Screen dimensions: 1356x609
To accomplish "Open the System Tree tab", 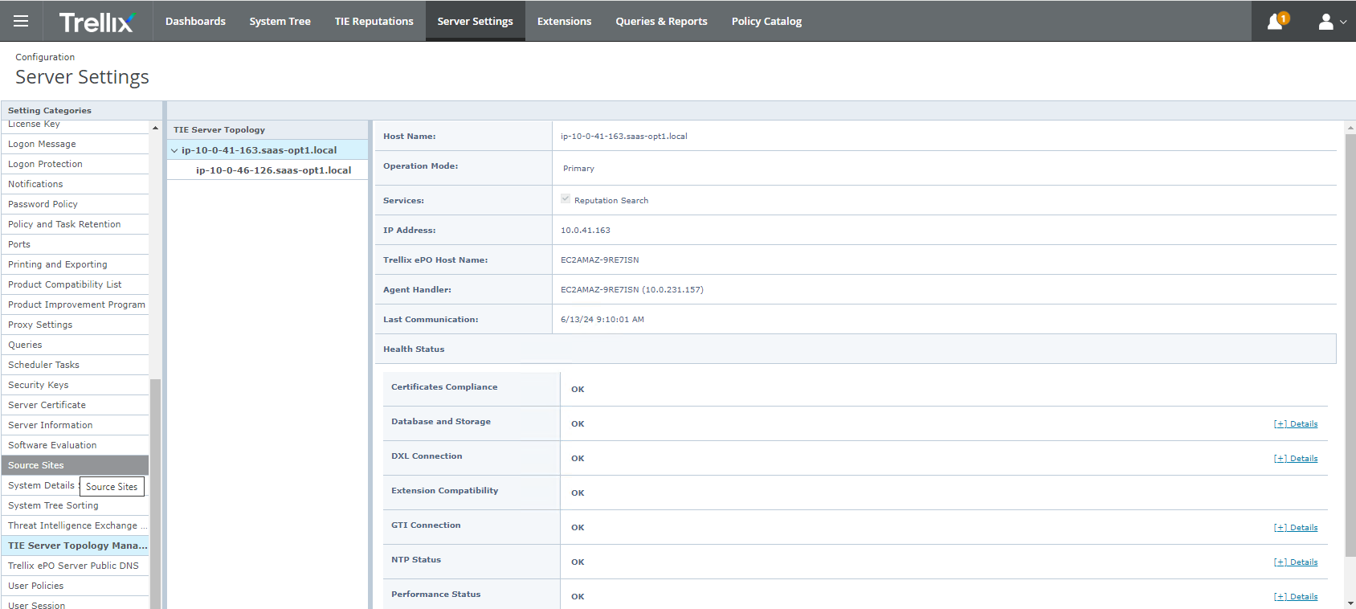I will pyautogui.click(x=280, y=21).
